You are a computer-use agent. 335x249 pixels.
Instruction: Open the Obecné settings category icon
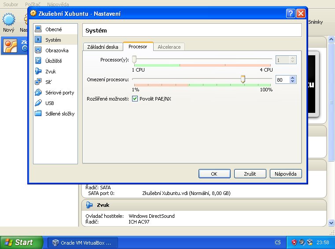click(38, 29)
